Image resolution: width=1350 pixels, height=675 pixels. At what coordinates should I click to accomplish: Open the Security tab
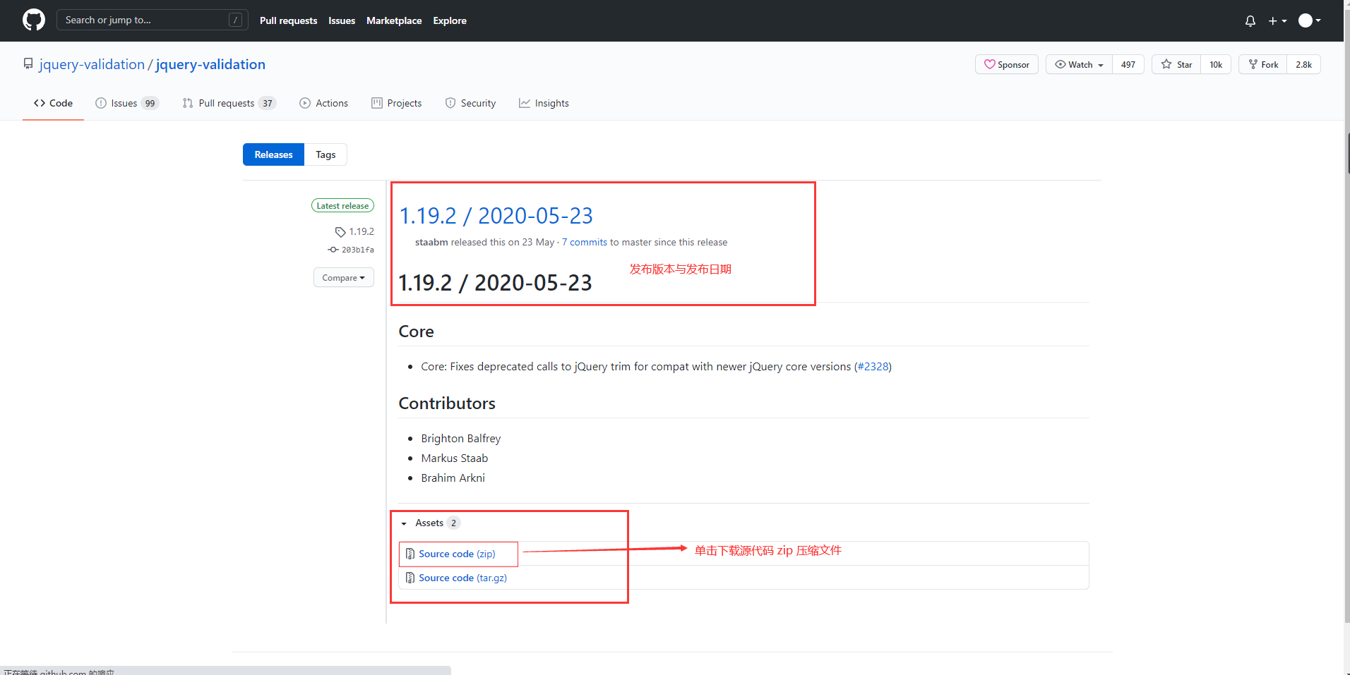click(470, 103)
